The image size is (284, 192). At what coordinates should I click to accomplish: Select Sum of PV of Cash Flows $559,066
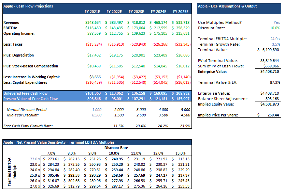(271, 66)
